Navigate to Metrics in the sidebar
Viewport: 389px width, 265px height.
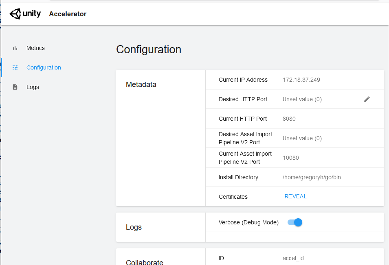tap(36, 48)
